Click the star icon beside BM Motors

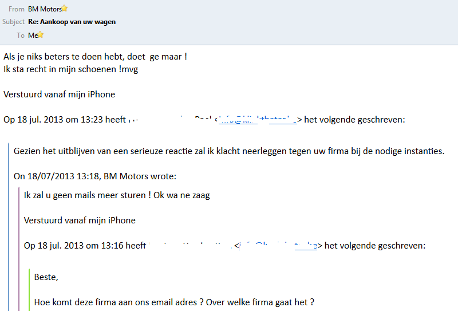pyautogui.click(x=65, y=9)
